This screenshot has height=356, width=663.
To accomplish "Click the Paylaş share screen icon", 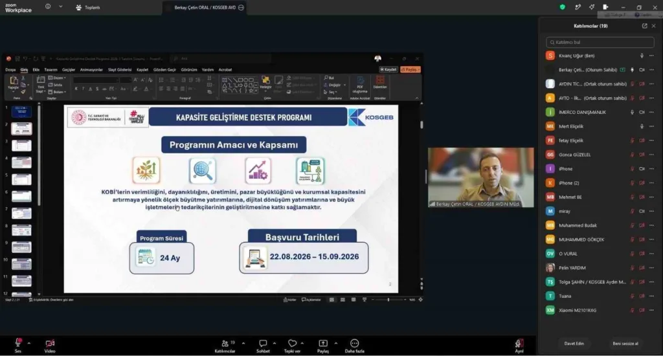I will click(323, 343).
